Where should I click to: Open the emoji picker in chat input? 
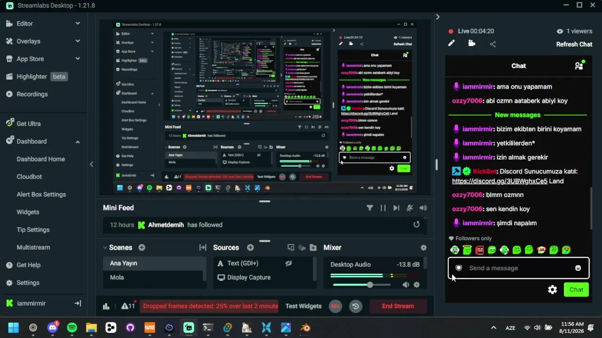click(578, 268)
